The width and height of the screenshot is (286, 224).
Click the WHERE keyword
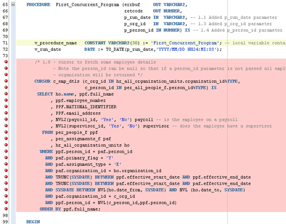pos(46,152)
